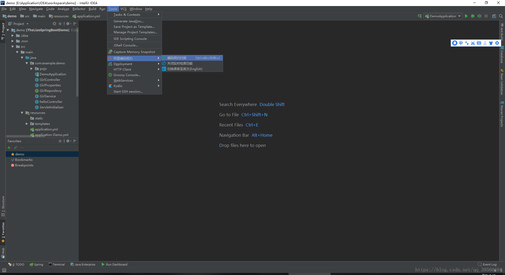The image size is (505, 275).
Task: Open the IME skin shirt icon
Action: pos(491,43)
